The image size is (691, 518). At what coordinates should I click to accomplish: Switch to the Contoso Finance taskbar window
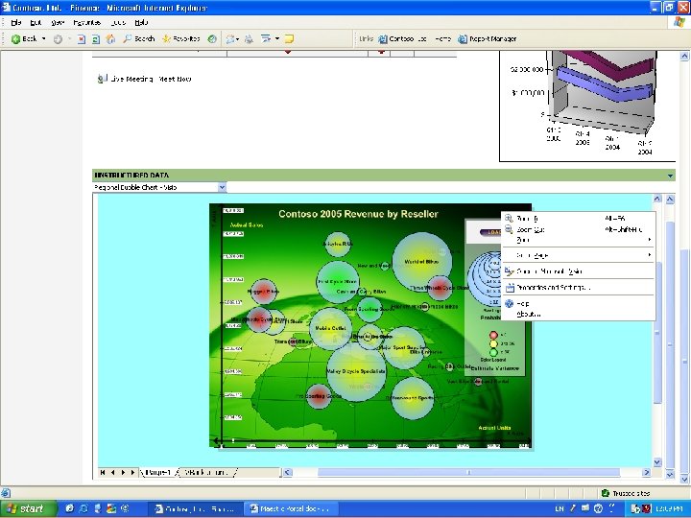click(x=195, y=509)
